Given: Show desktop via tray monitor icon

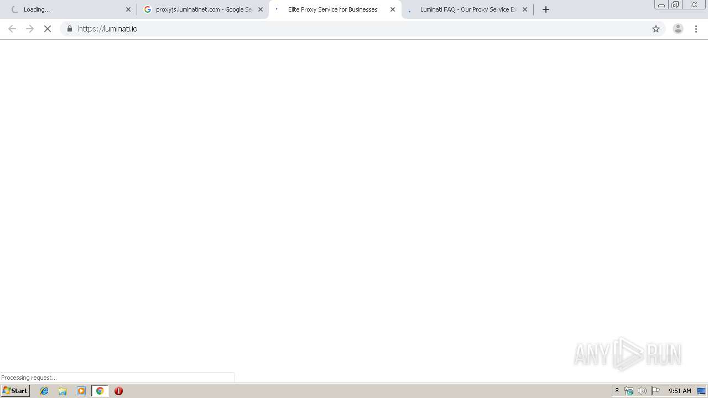Looking at the screenshot, I should pos(701,391).
